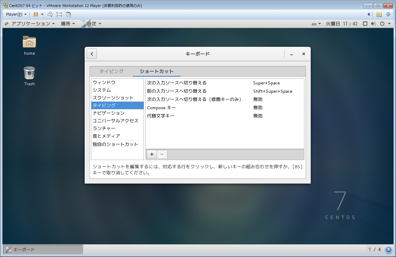Open the Player(P) dropdown menu
The width and height of the screenshot is (396, 257).
tap(16, 14)
